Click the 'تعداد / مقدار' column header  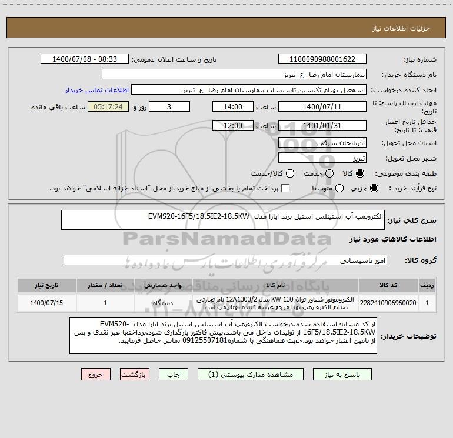point(105,285)
